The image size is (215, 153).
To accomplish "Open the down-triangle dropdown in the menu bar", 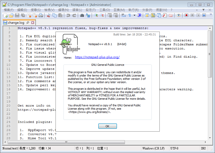I will [203, 10].
